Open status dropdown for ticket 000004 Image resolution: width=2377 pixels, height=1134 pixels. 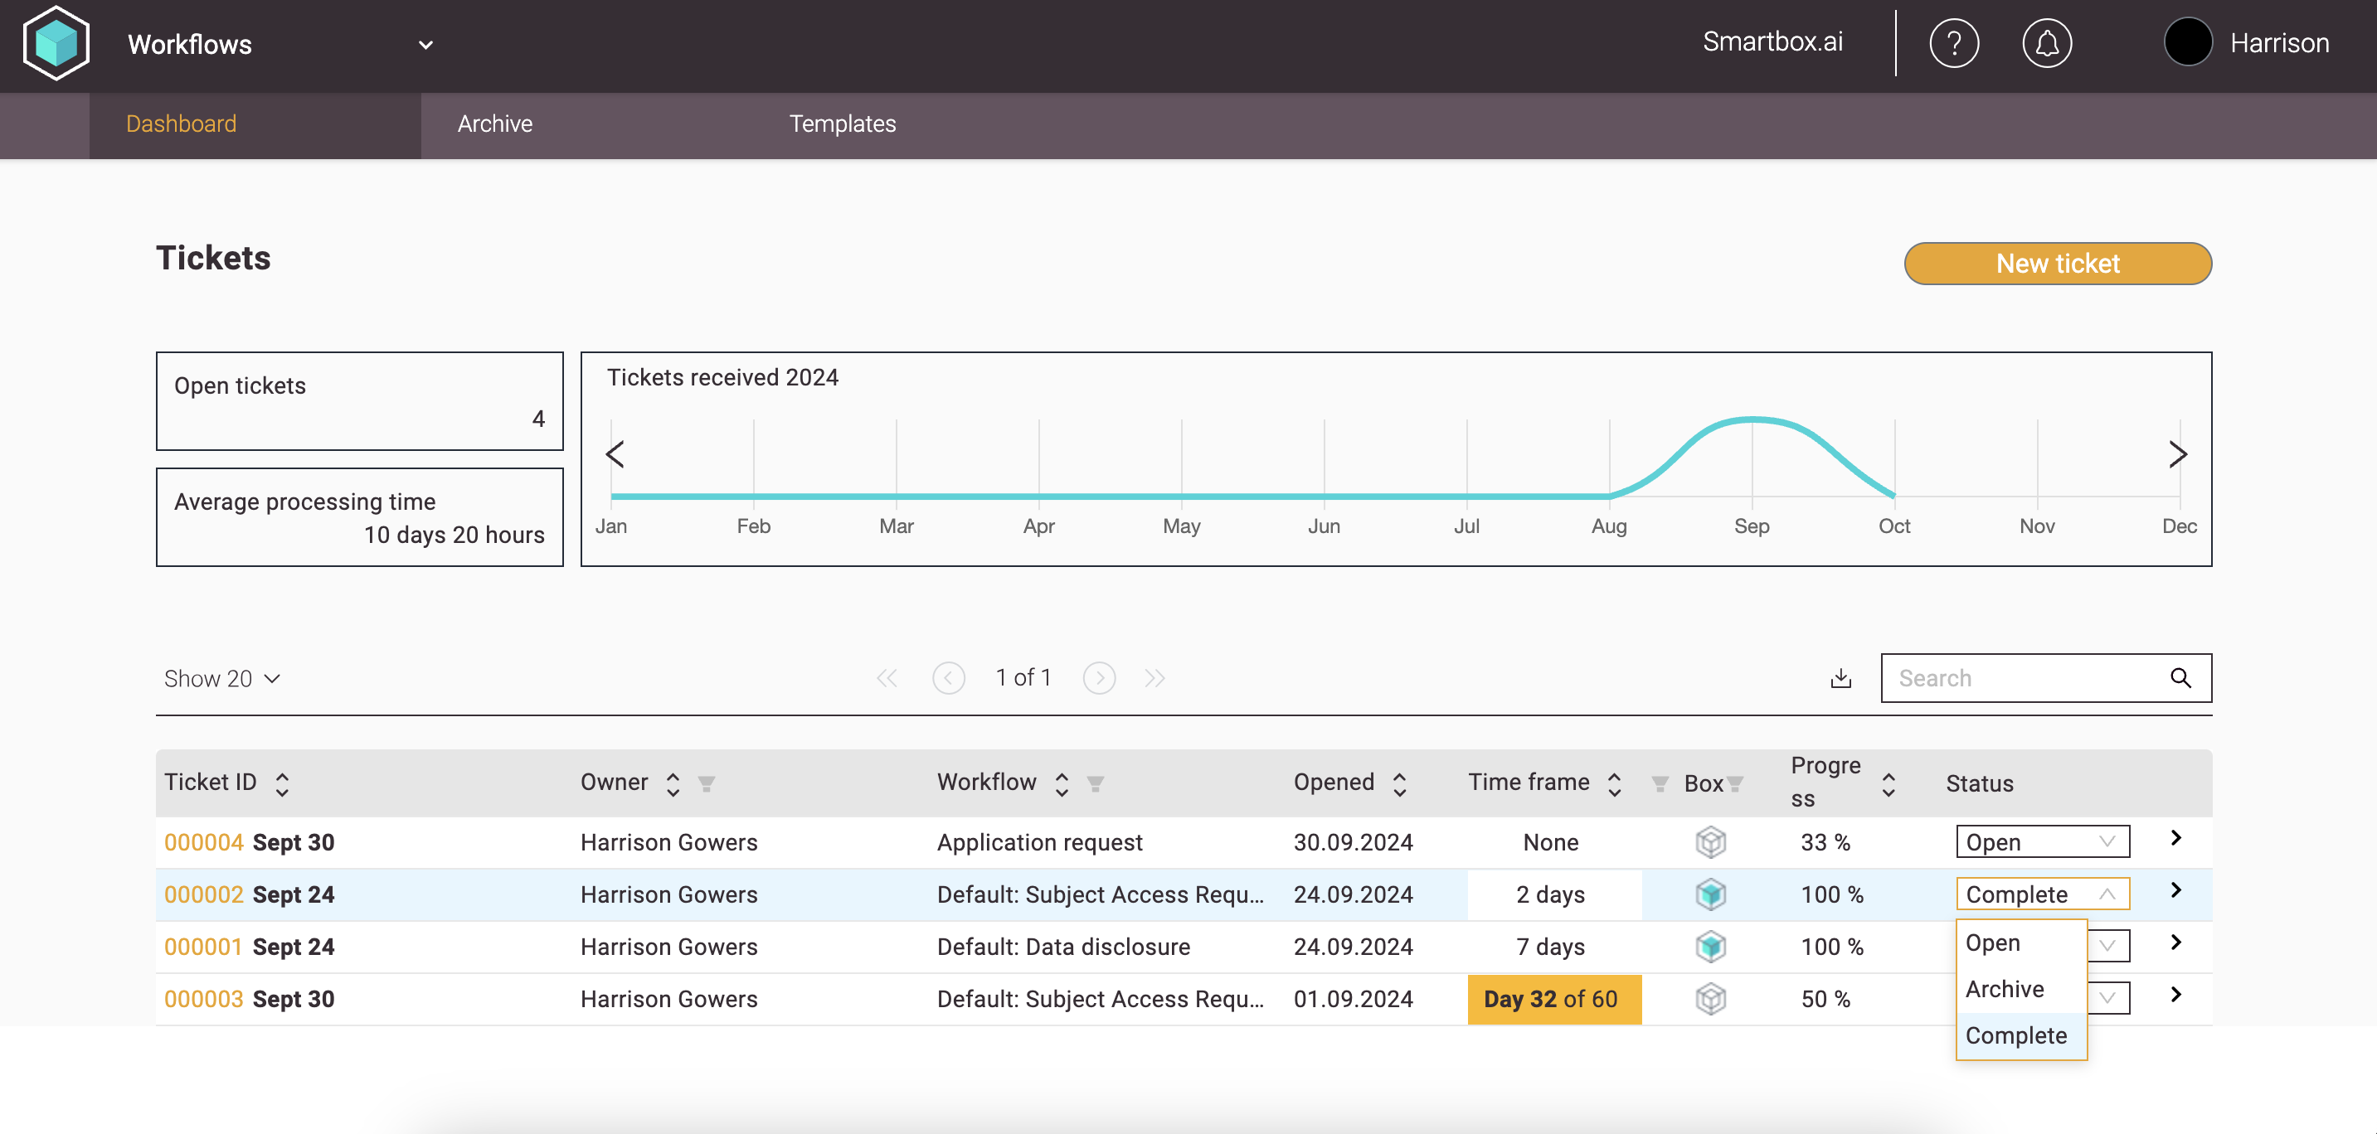tap(2041, 841)
